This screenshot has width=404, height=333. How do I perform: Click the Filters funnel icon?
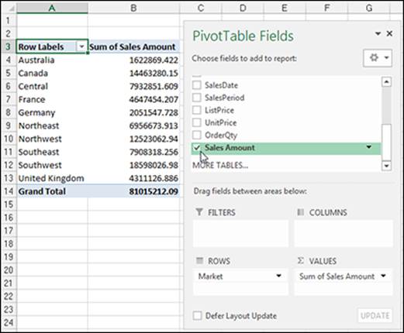[x=199, y=212]
